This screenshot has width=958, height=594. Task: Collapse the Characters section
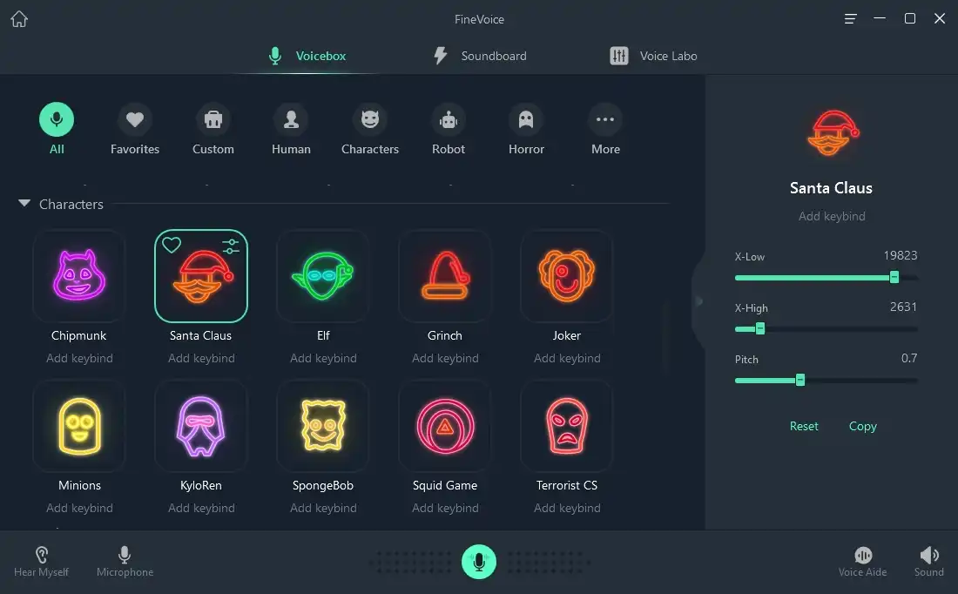24,203
